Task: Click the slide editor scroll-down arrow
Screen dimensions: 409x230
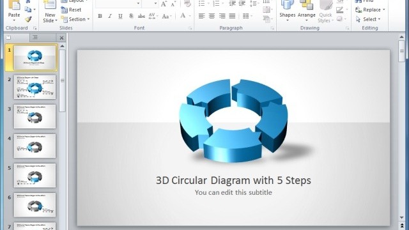Action: pyautogui.click(x=402, y=218)
